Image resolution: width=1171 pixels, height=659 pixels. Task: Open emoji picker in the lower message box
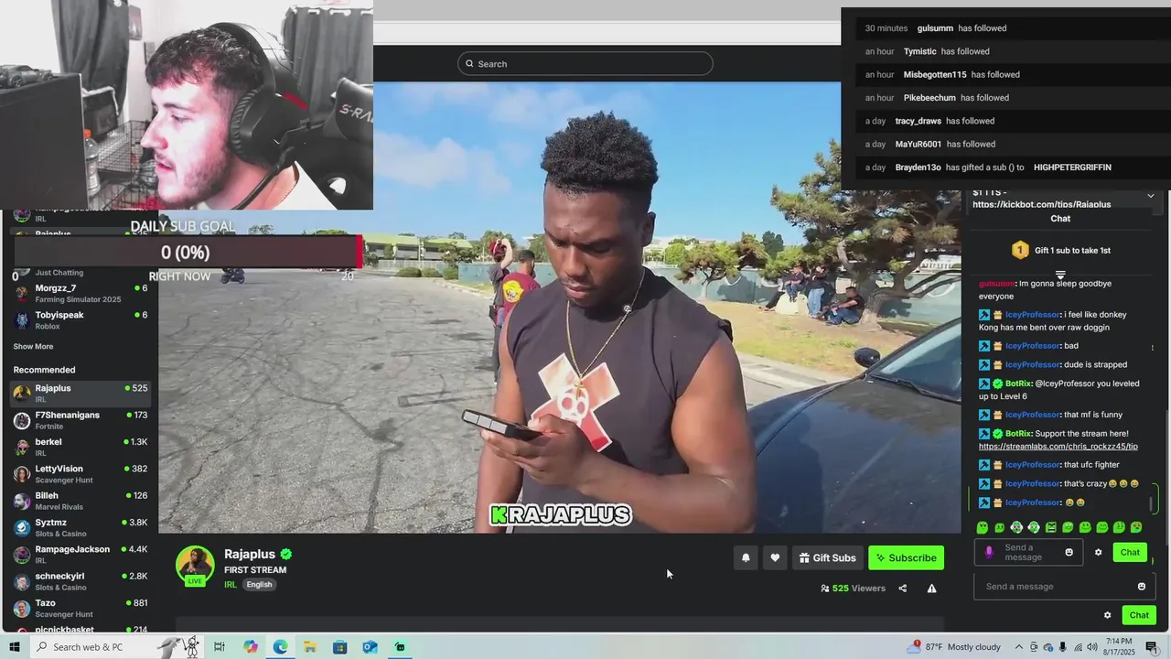click(x=1141, y=587)
